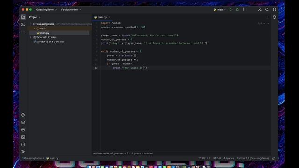Open IDE settings gear menu
The width and height of the screenshot is (299, 168).
274,9
